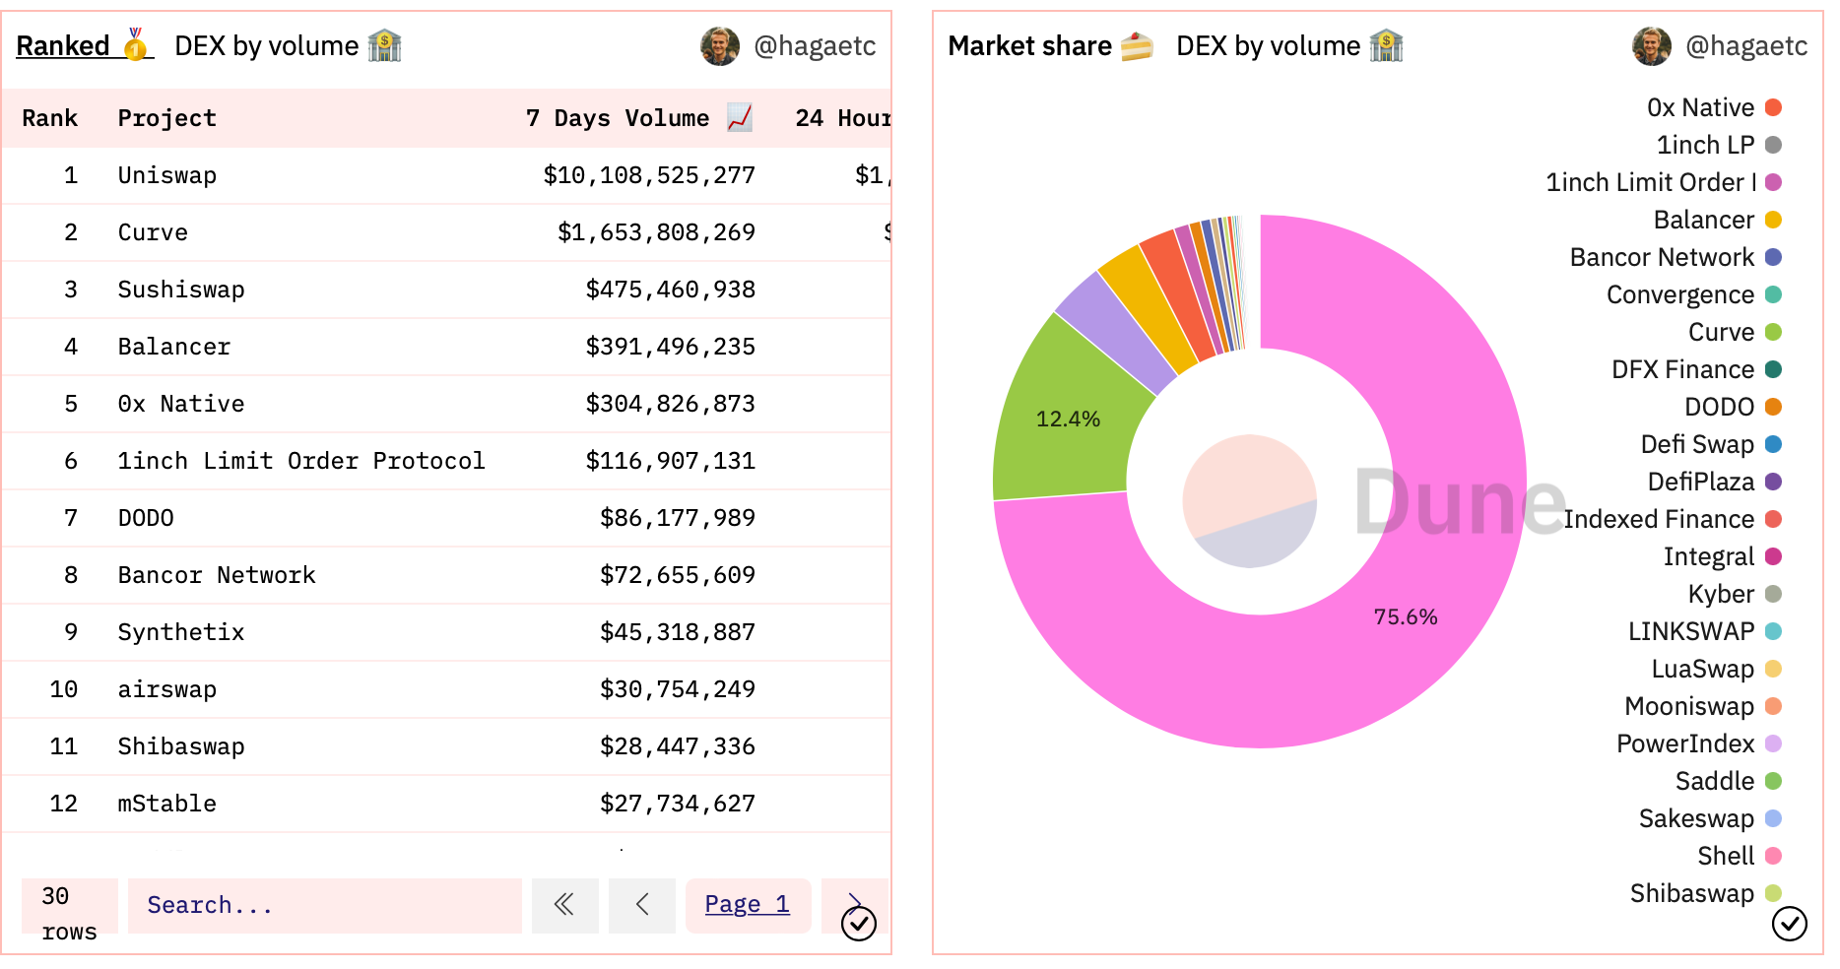Toggle DFX Finance series in legend

[x=1696, y=369]
